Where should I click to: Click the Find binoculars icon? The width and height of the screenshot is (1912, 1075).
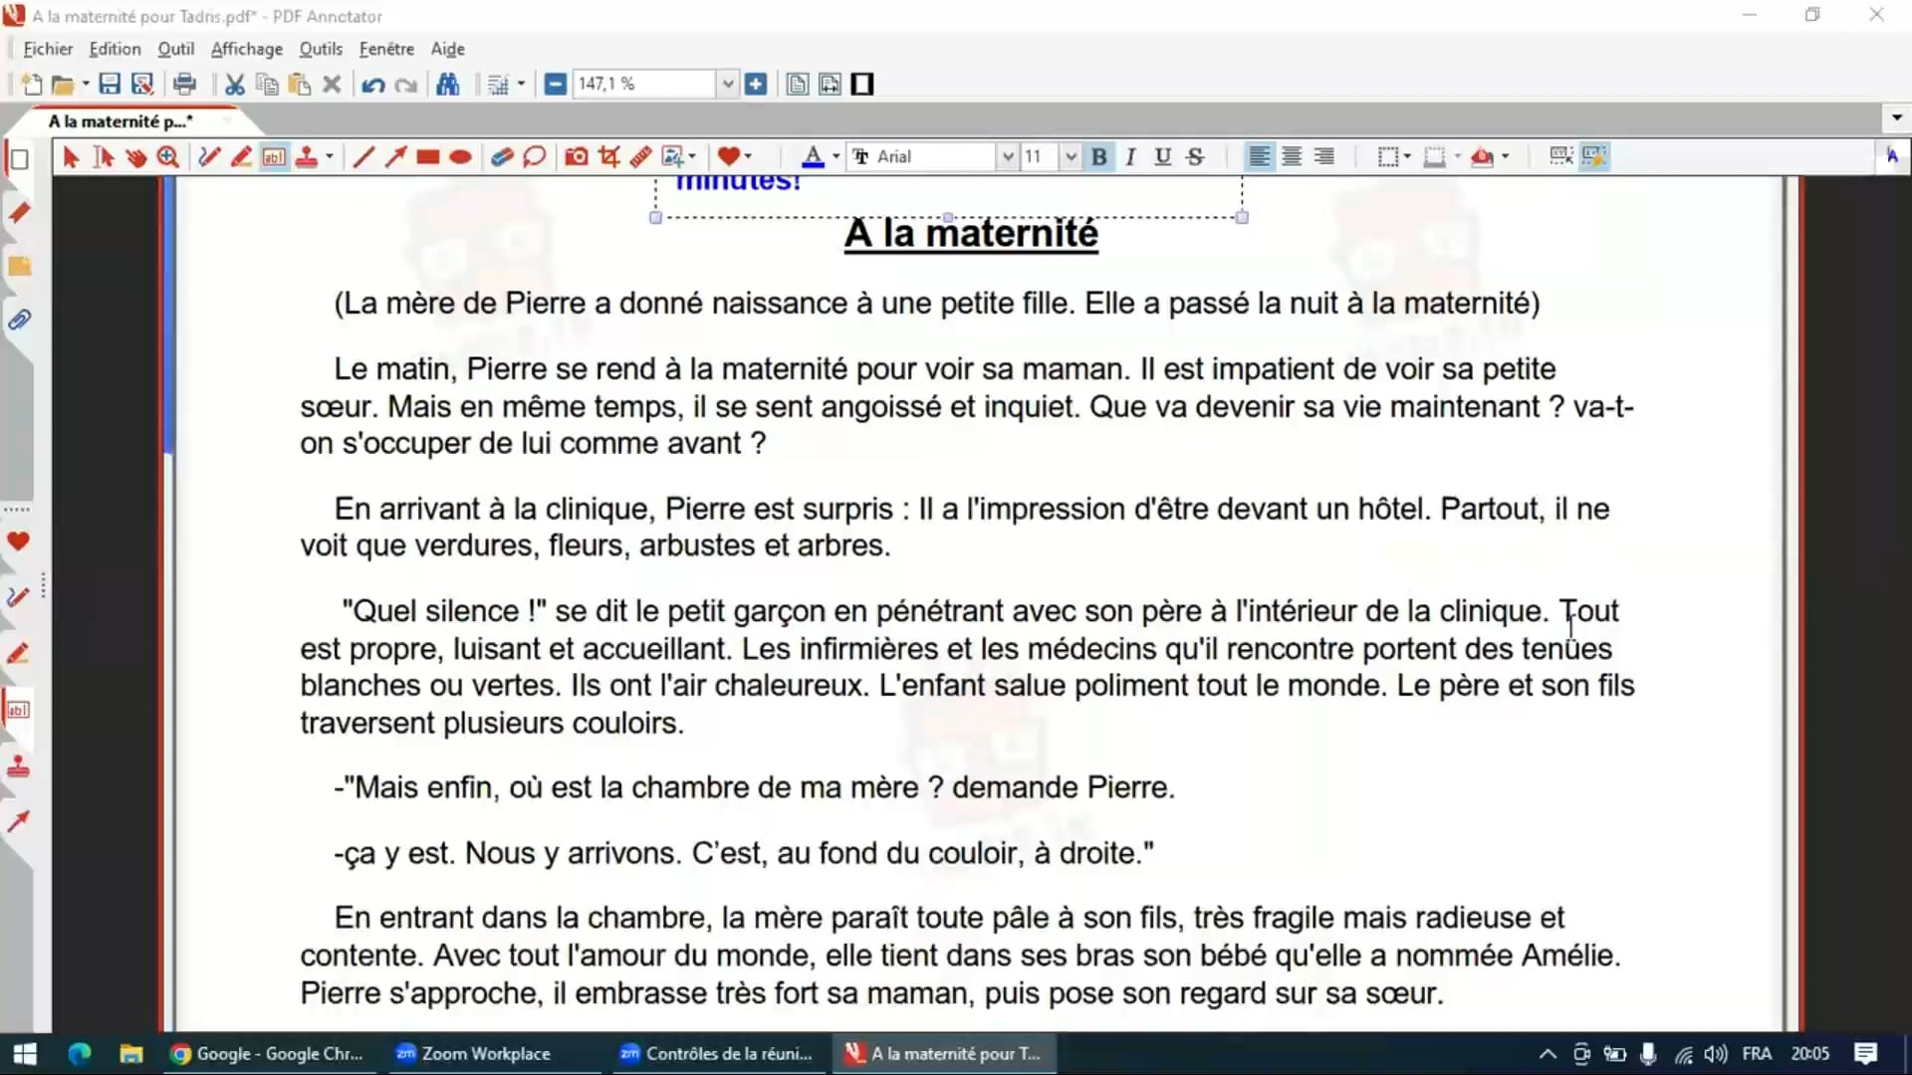click(x=448, y=85)
